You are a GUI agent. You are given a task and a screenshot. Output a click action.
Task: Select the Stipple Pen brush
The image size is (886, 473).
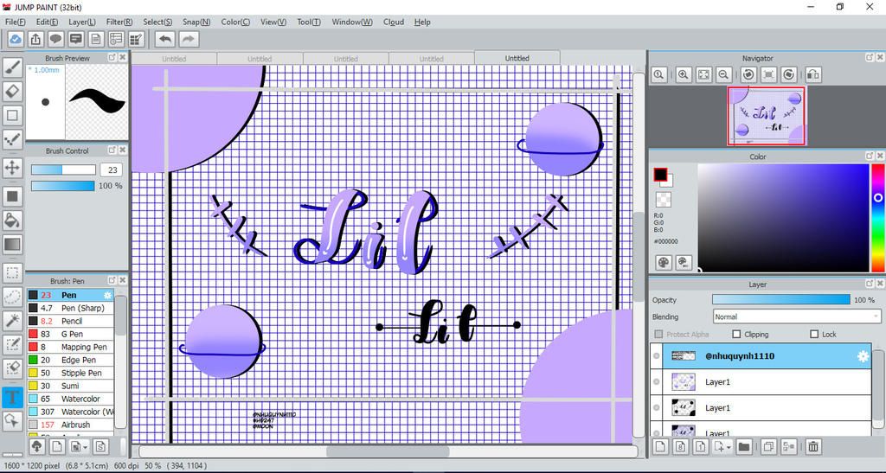[x=71, y=373]
